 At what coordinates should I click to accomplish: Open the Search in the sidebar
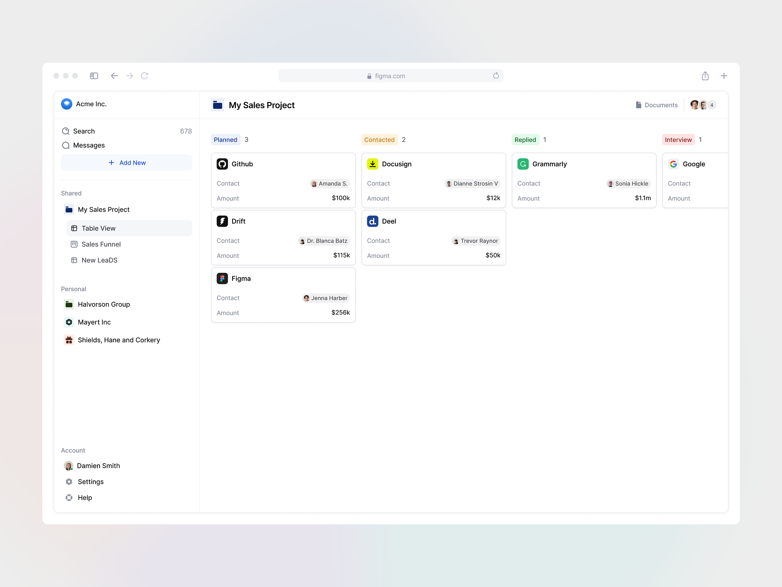pyautogui.click(x=84, y=131)
